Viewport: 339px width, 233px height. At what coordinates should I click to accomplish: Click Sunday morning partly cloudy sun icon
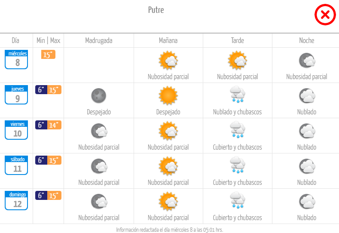point(168,201)
